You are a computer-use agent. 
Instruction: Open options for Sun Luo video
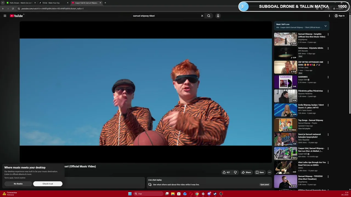pyautogui.click(x=328, y=149)
